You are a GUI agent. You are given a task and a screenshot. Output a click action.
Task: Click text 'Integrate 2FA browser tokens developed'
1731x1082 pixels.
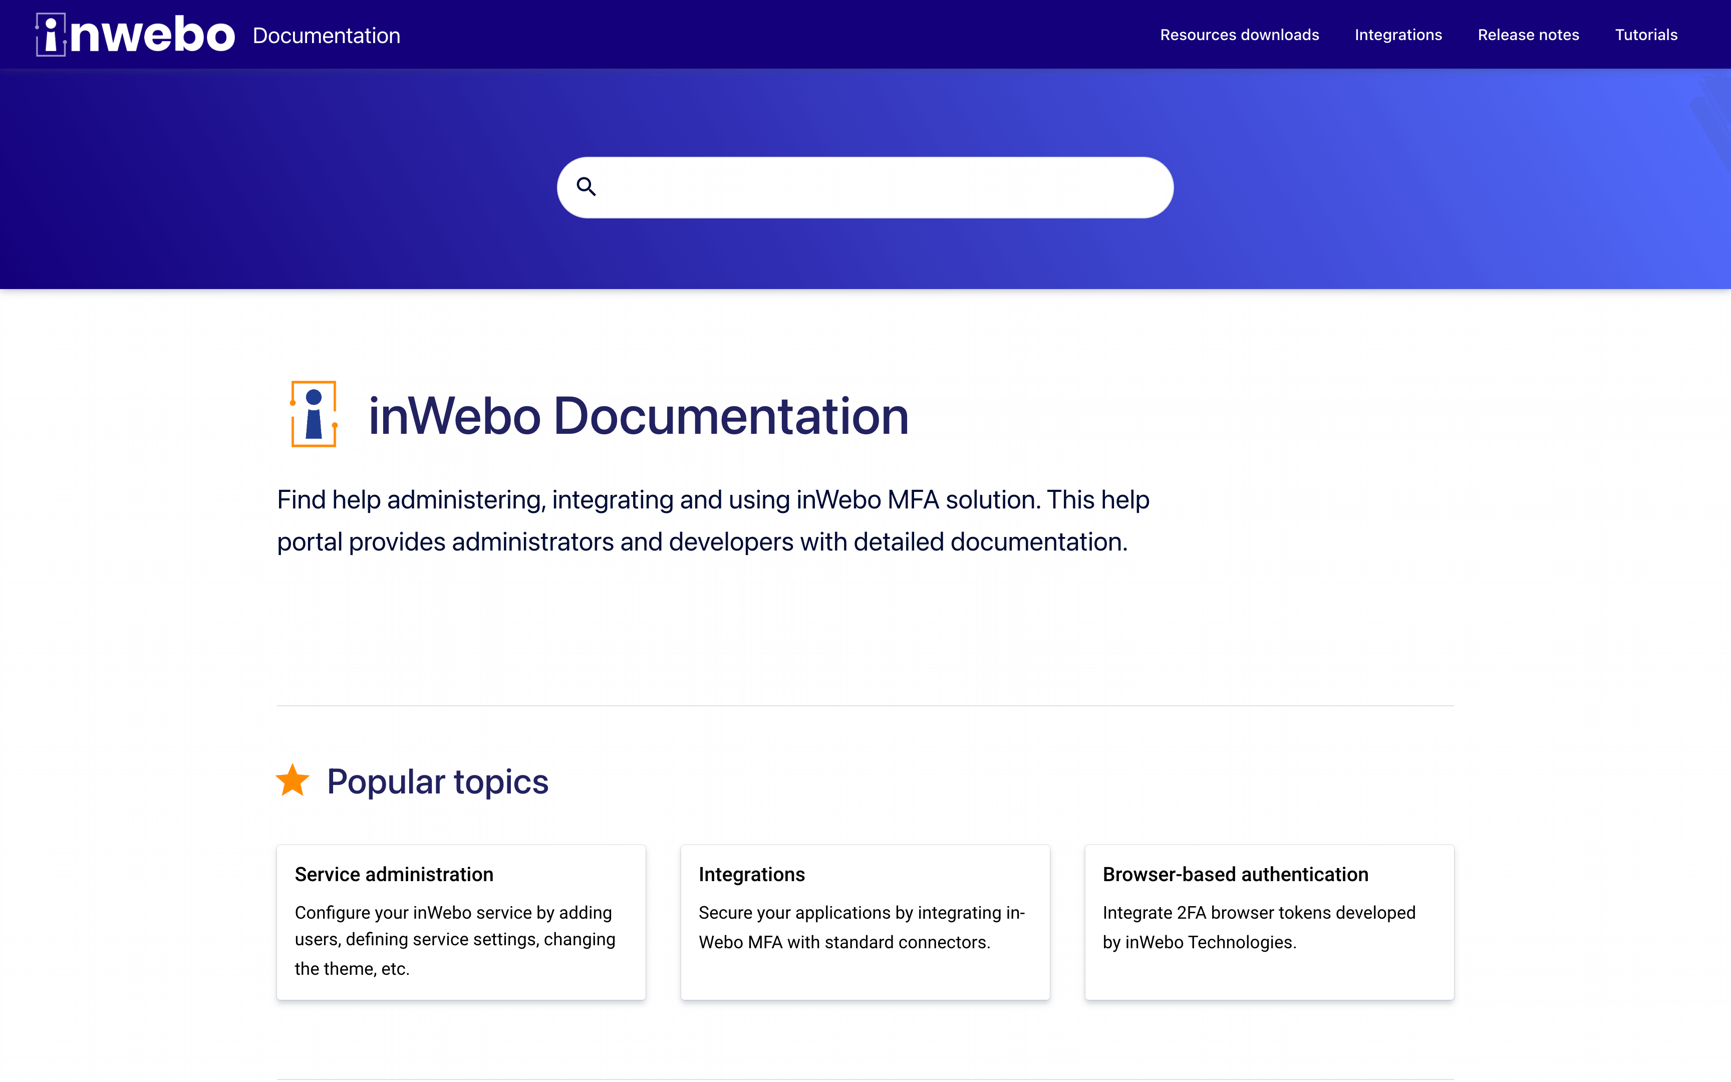[x=1259, y=912]
